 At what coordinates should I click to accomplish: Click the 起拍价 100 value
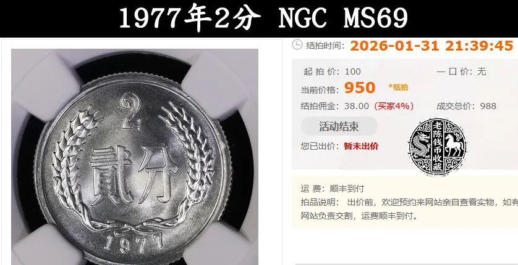(x=353, y=71)
